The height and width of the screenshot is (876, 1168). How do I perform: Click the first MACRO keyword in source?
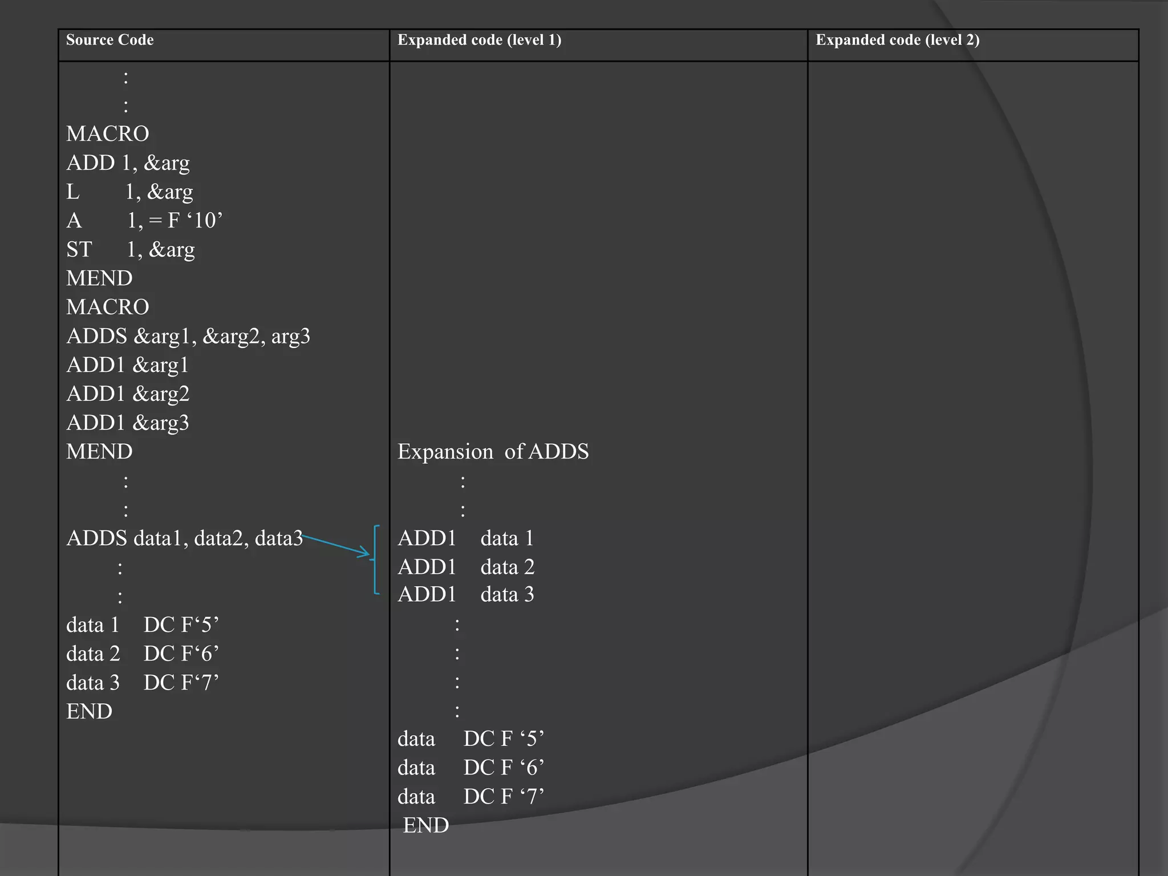(x=107, y=134)
